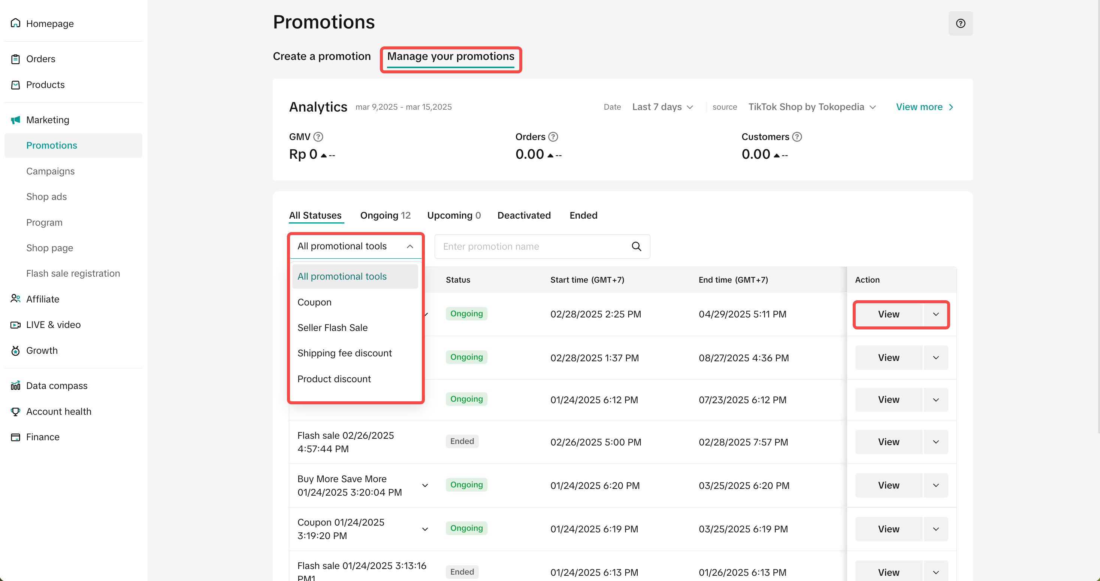Open LIVE & video section
1100x581 pixels.
click(53, 324)
